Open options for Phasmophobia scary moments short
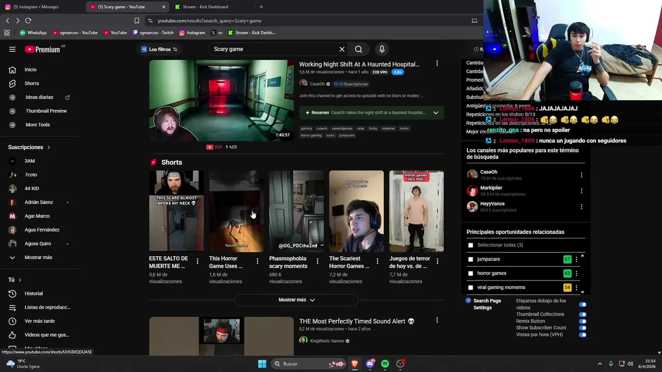The width and height of the screenshot is (662, 372). [x=317, y=261]
